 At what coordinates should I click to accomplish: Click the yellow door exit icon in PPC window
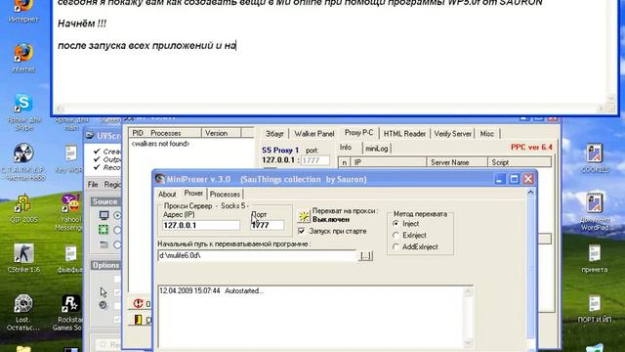[x=138, y=320]
